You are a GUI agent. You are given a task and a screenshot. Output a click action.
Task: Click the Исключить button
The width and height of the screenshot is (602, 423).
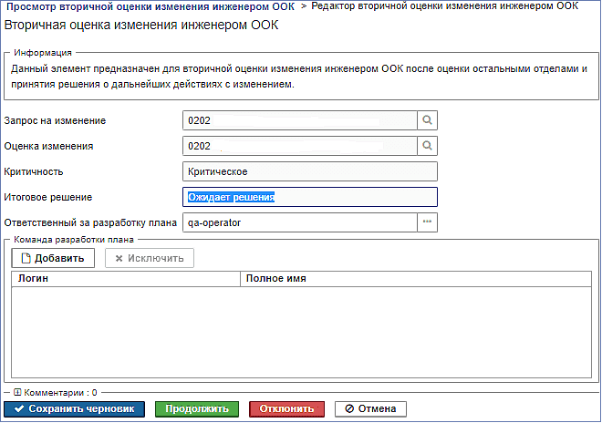tap(150, 258)
